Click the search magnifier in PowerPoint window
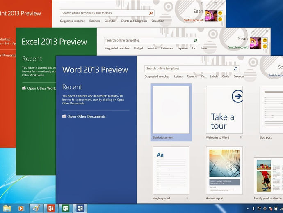The height and width of the screenshot is (213, 283). coord(151,13)
